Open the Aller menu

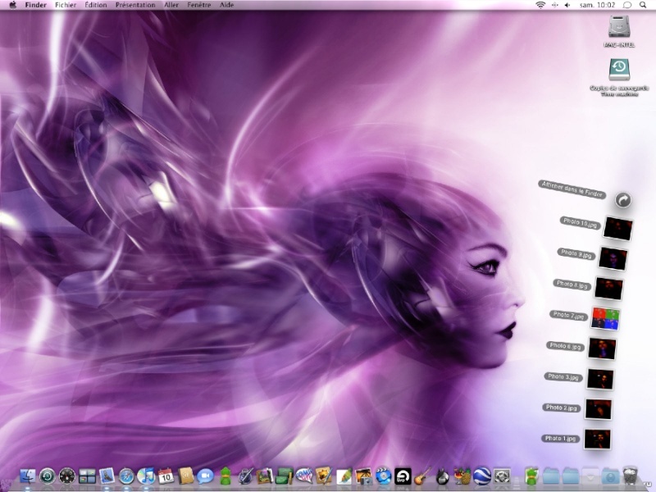171,5
